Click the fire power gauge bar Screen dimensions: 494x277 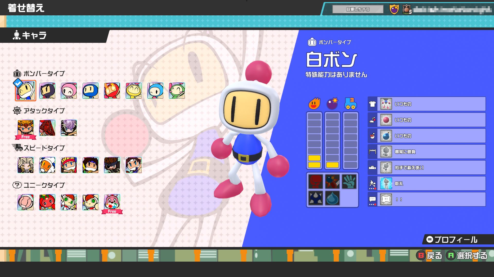point(314,141)
